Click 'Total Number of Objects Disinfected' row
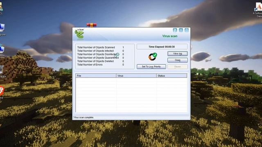 click(x=101, y=54)
